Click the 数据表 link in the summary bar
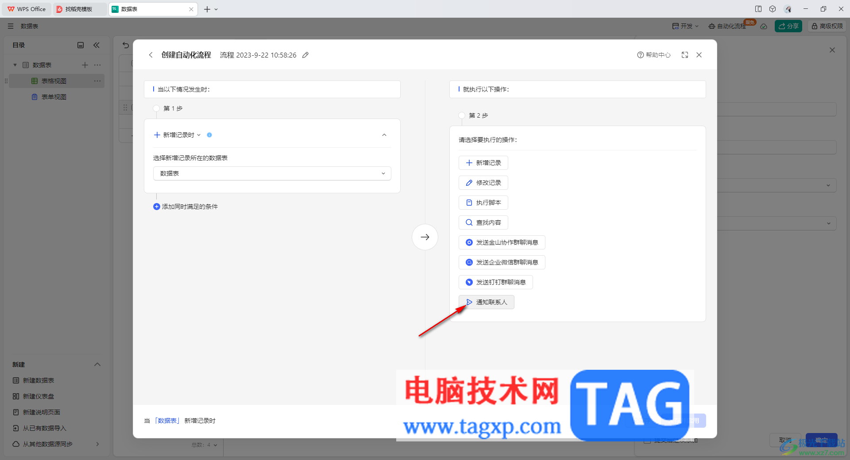This screenshot has width=850, height=460. pyautogui.click(x=167, y=421)
